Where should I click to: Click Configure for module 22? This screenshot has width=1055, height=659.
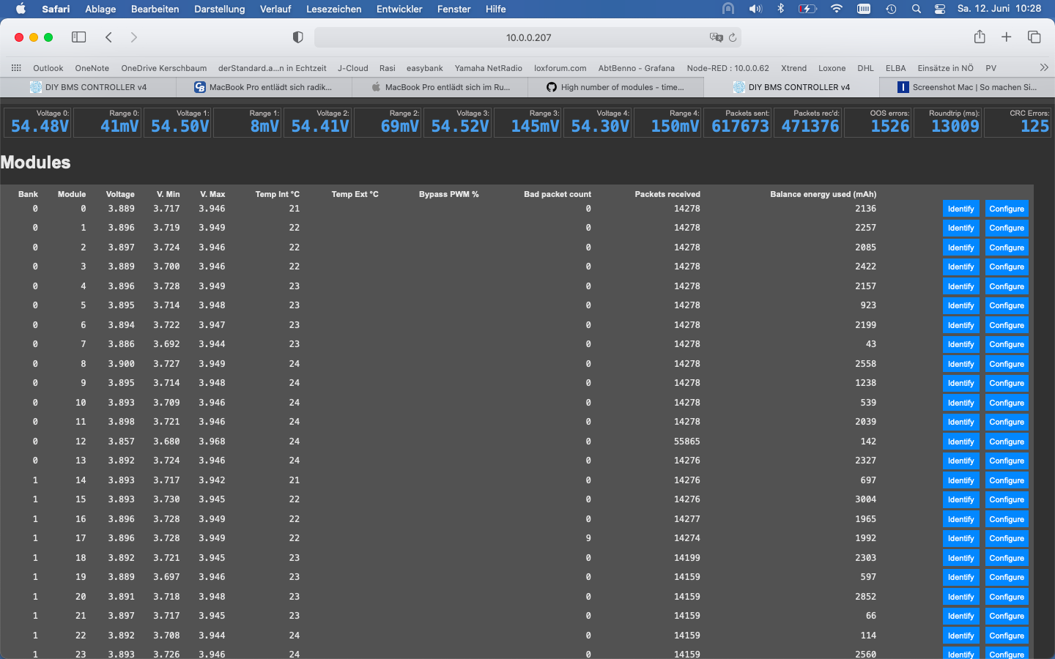pyautogui.click(x=1007, y=636)
